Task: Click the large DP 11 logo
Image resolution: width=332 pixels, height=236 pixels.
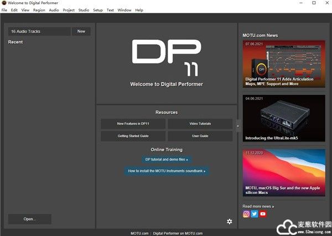Action: coord(166,56)
